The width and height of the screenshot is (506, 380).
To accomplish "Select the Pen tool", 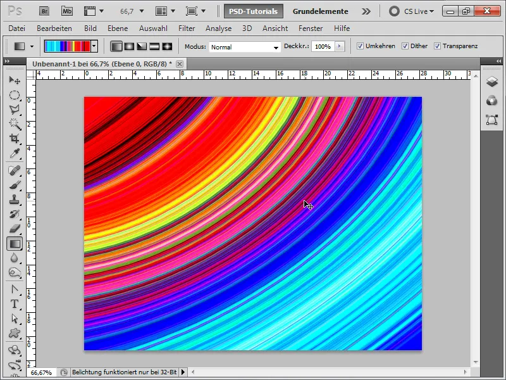I will point(14,289).
